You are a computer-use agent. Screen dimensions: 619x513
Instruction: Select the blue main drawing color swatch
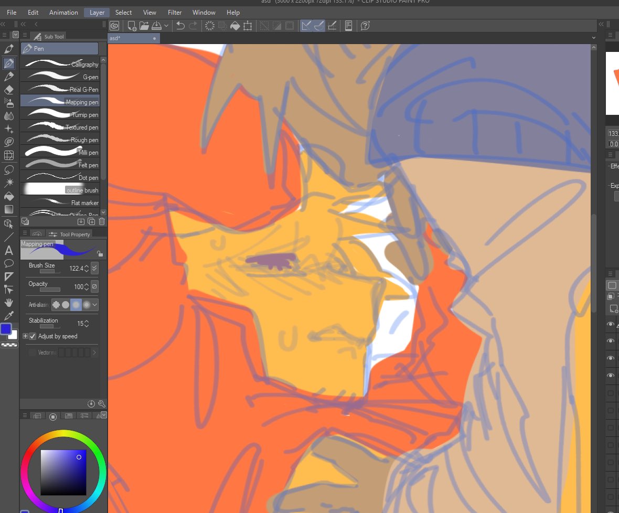click(x=6, y=329)
